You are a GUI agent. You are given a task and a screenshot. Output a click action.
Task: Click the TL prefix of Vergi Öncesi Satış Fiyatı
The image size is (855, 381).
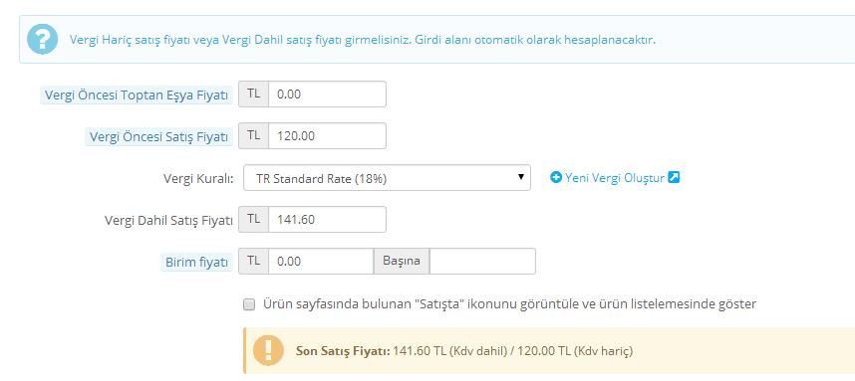click(x=253, y=136)
